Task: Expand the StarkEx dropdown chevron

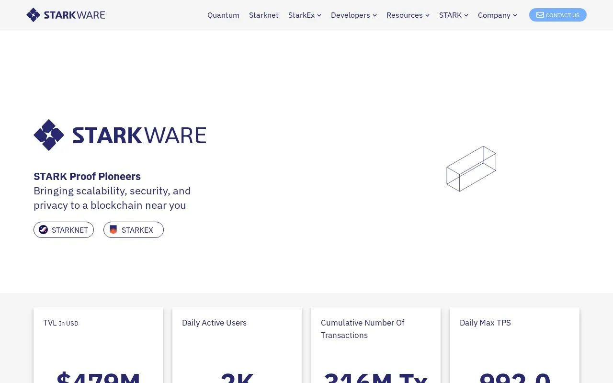Action: (319, 15)
